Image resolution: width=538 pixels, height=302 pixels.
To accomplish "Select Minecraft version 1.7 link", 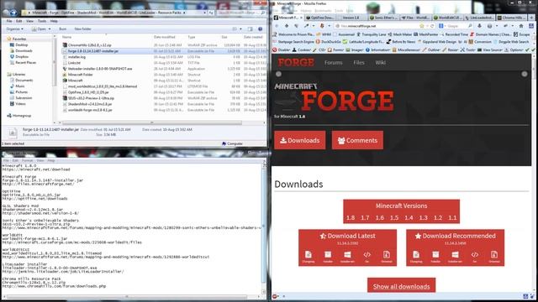I will tap(365, 218).
